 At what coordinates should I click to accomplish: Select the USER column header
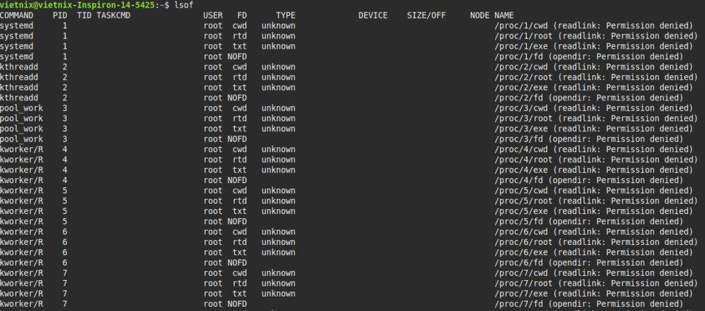[213, 15]
